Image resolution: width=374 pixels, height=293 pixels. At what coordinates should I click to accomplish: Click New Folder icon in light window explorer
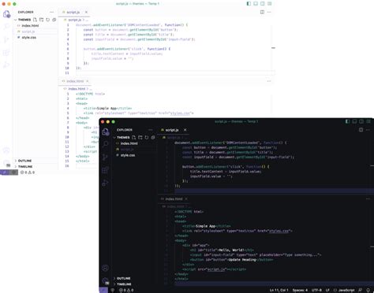click(x=41, y=20)
